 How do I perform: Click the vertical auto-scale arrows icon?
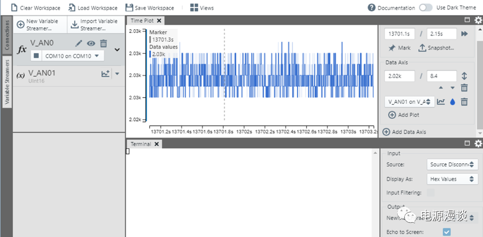click(464, 76)
